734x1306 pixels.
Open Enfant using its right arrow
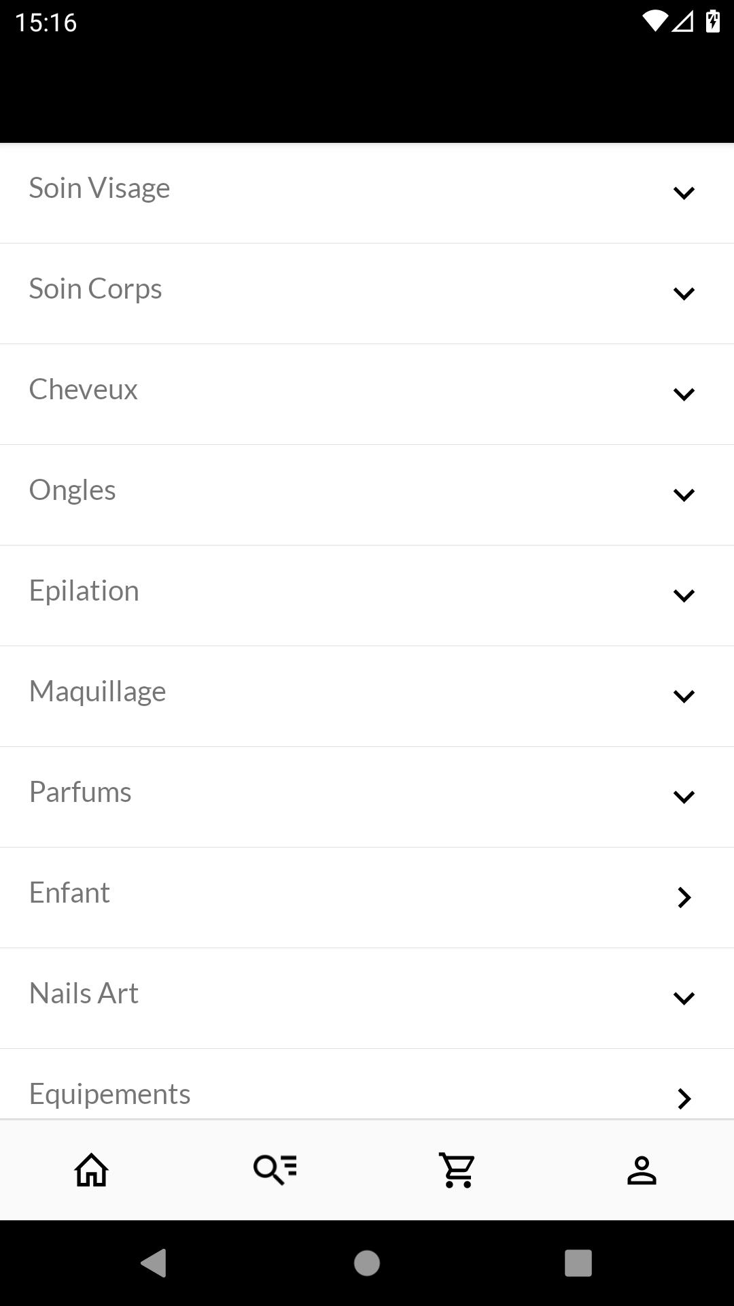pos(684,898)
